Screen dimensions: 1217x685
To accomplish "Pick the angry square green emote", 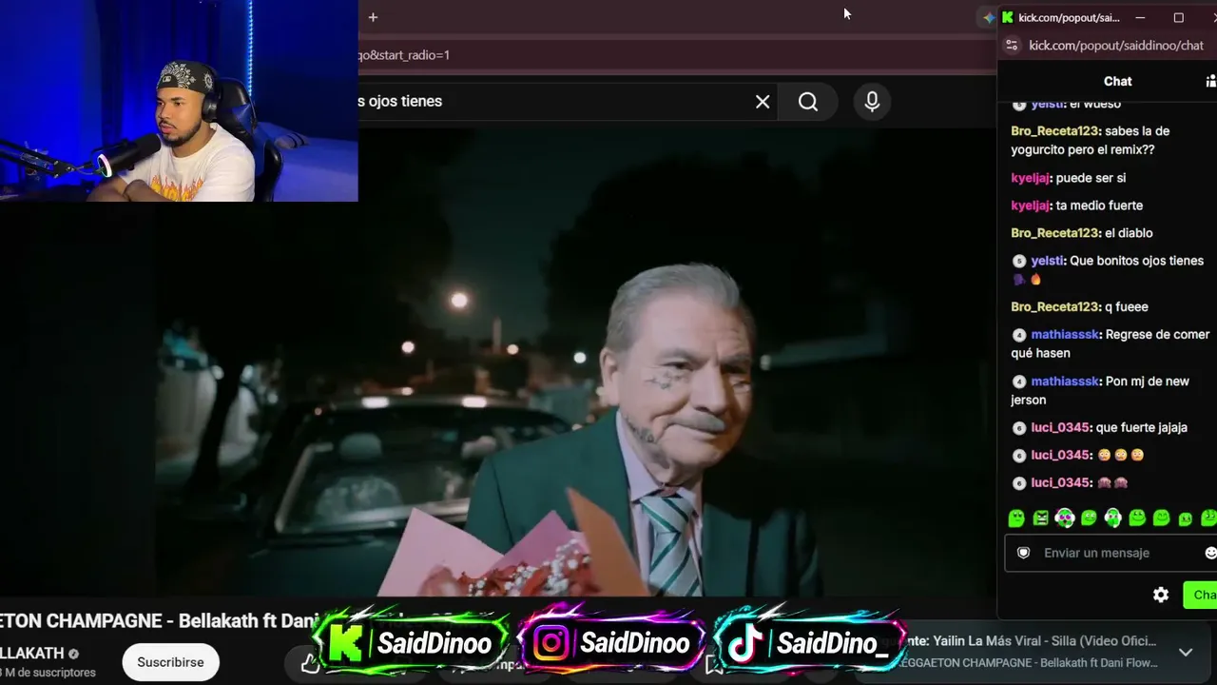I will [1041, 519].
